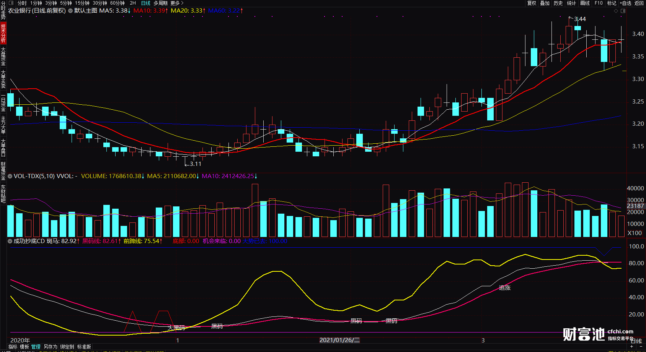Viewport: 646px width, 352px height.
Task: Click the 2021/01/26/二 date marker on timeline
Action: 339,340
